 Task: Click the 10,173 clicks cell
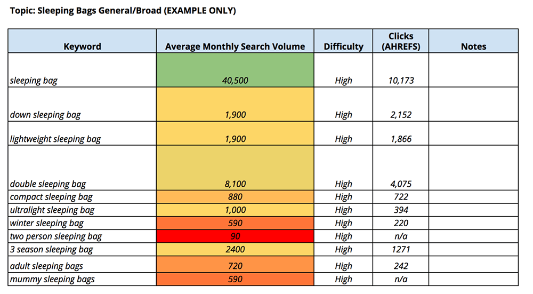point(401,81)
